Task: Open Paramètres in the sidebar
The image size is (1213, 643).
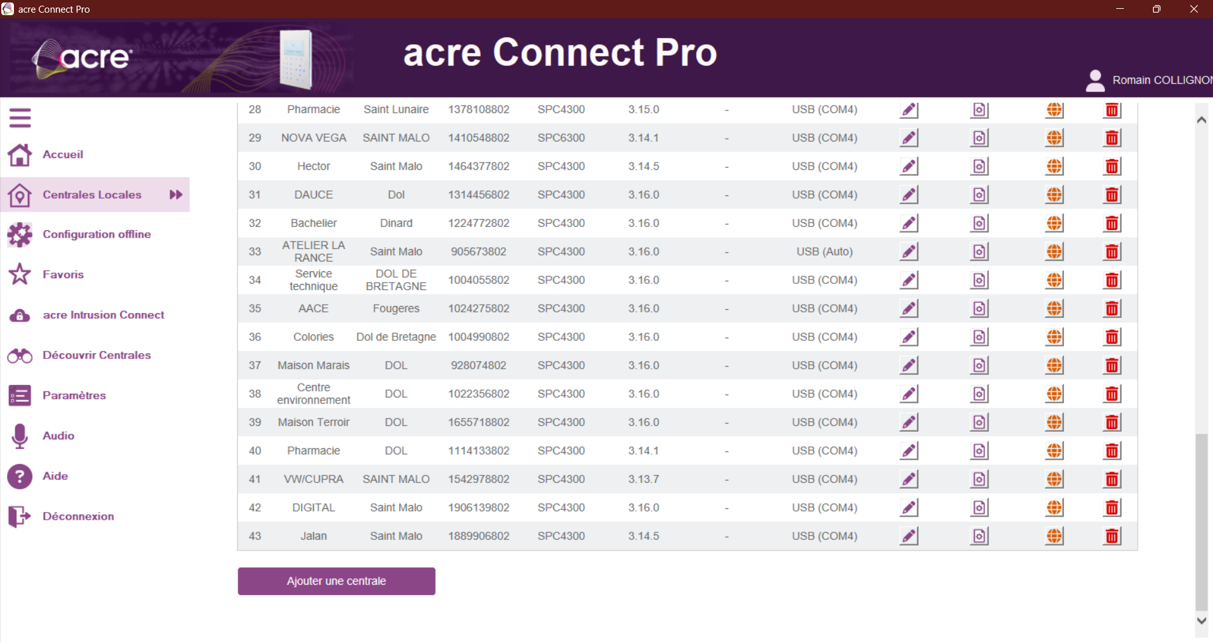Action: coord(74,396)
